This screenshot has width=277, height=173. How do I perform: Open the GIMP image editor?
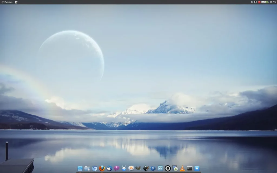point(138,168)
